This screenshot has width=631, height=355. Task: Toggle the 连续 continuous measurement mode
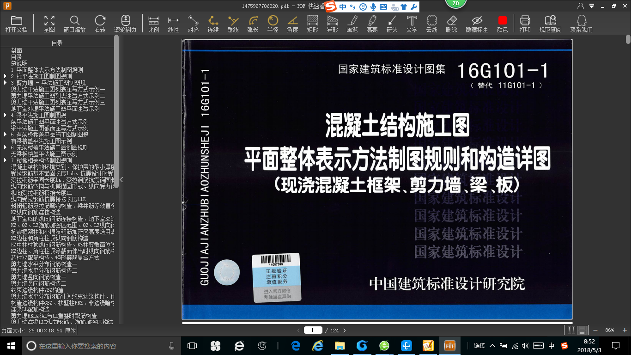212,23
